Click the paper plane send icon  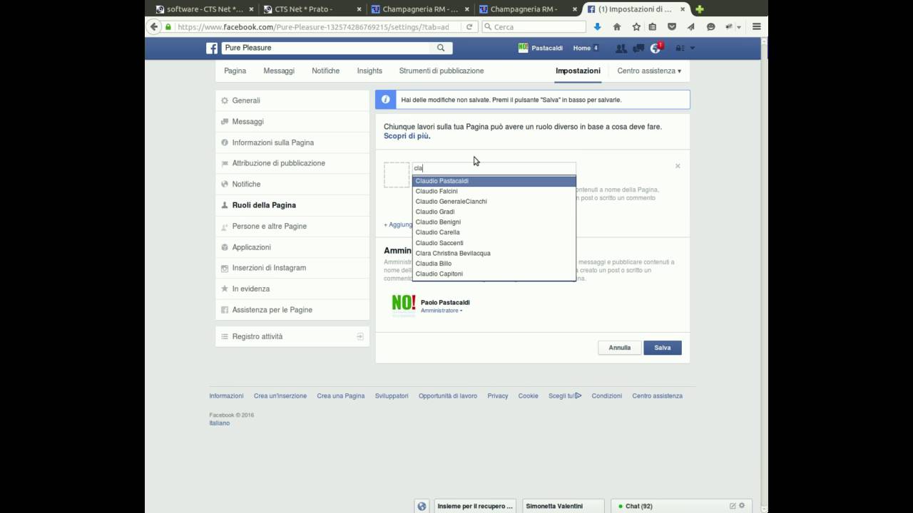pyautogui.click(x=691, y=27)
